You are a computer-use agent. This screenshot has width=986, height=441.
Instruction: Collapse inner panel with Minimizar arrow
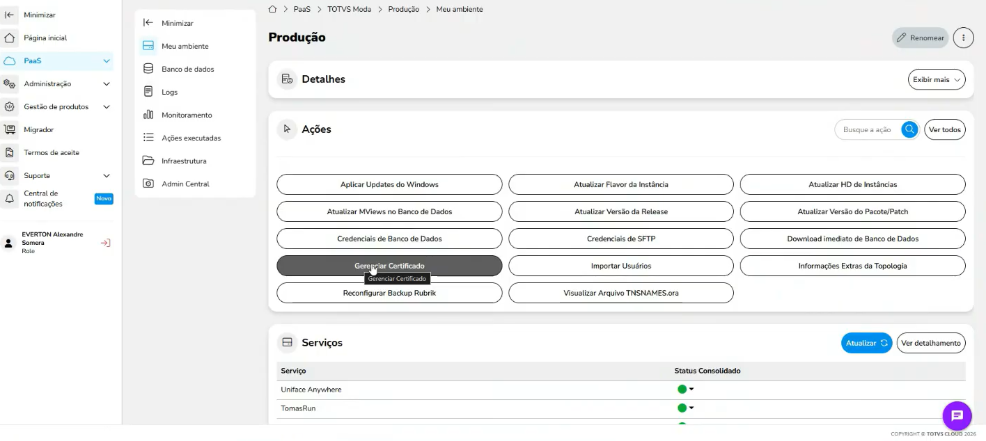[x=148, y=23]
